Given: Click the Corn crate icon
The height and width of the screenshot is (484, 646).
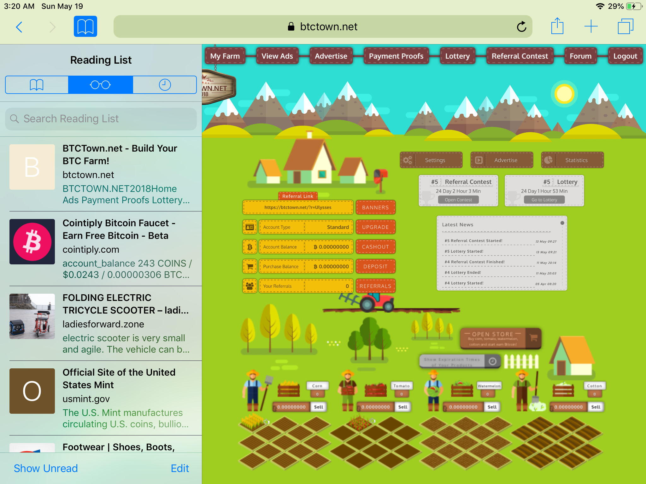Looking at the screenshot, I should (289, 389).
